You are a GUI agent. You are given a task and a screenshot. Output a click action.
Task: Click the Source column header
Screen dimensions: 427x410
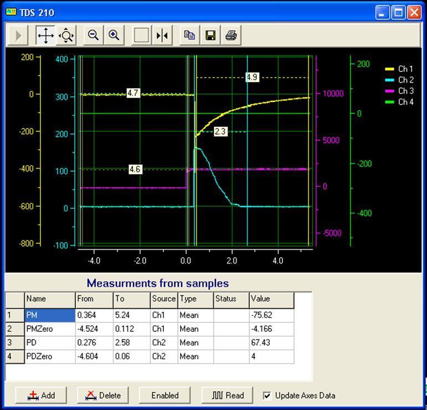164,300
